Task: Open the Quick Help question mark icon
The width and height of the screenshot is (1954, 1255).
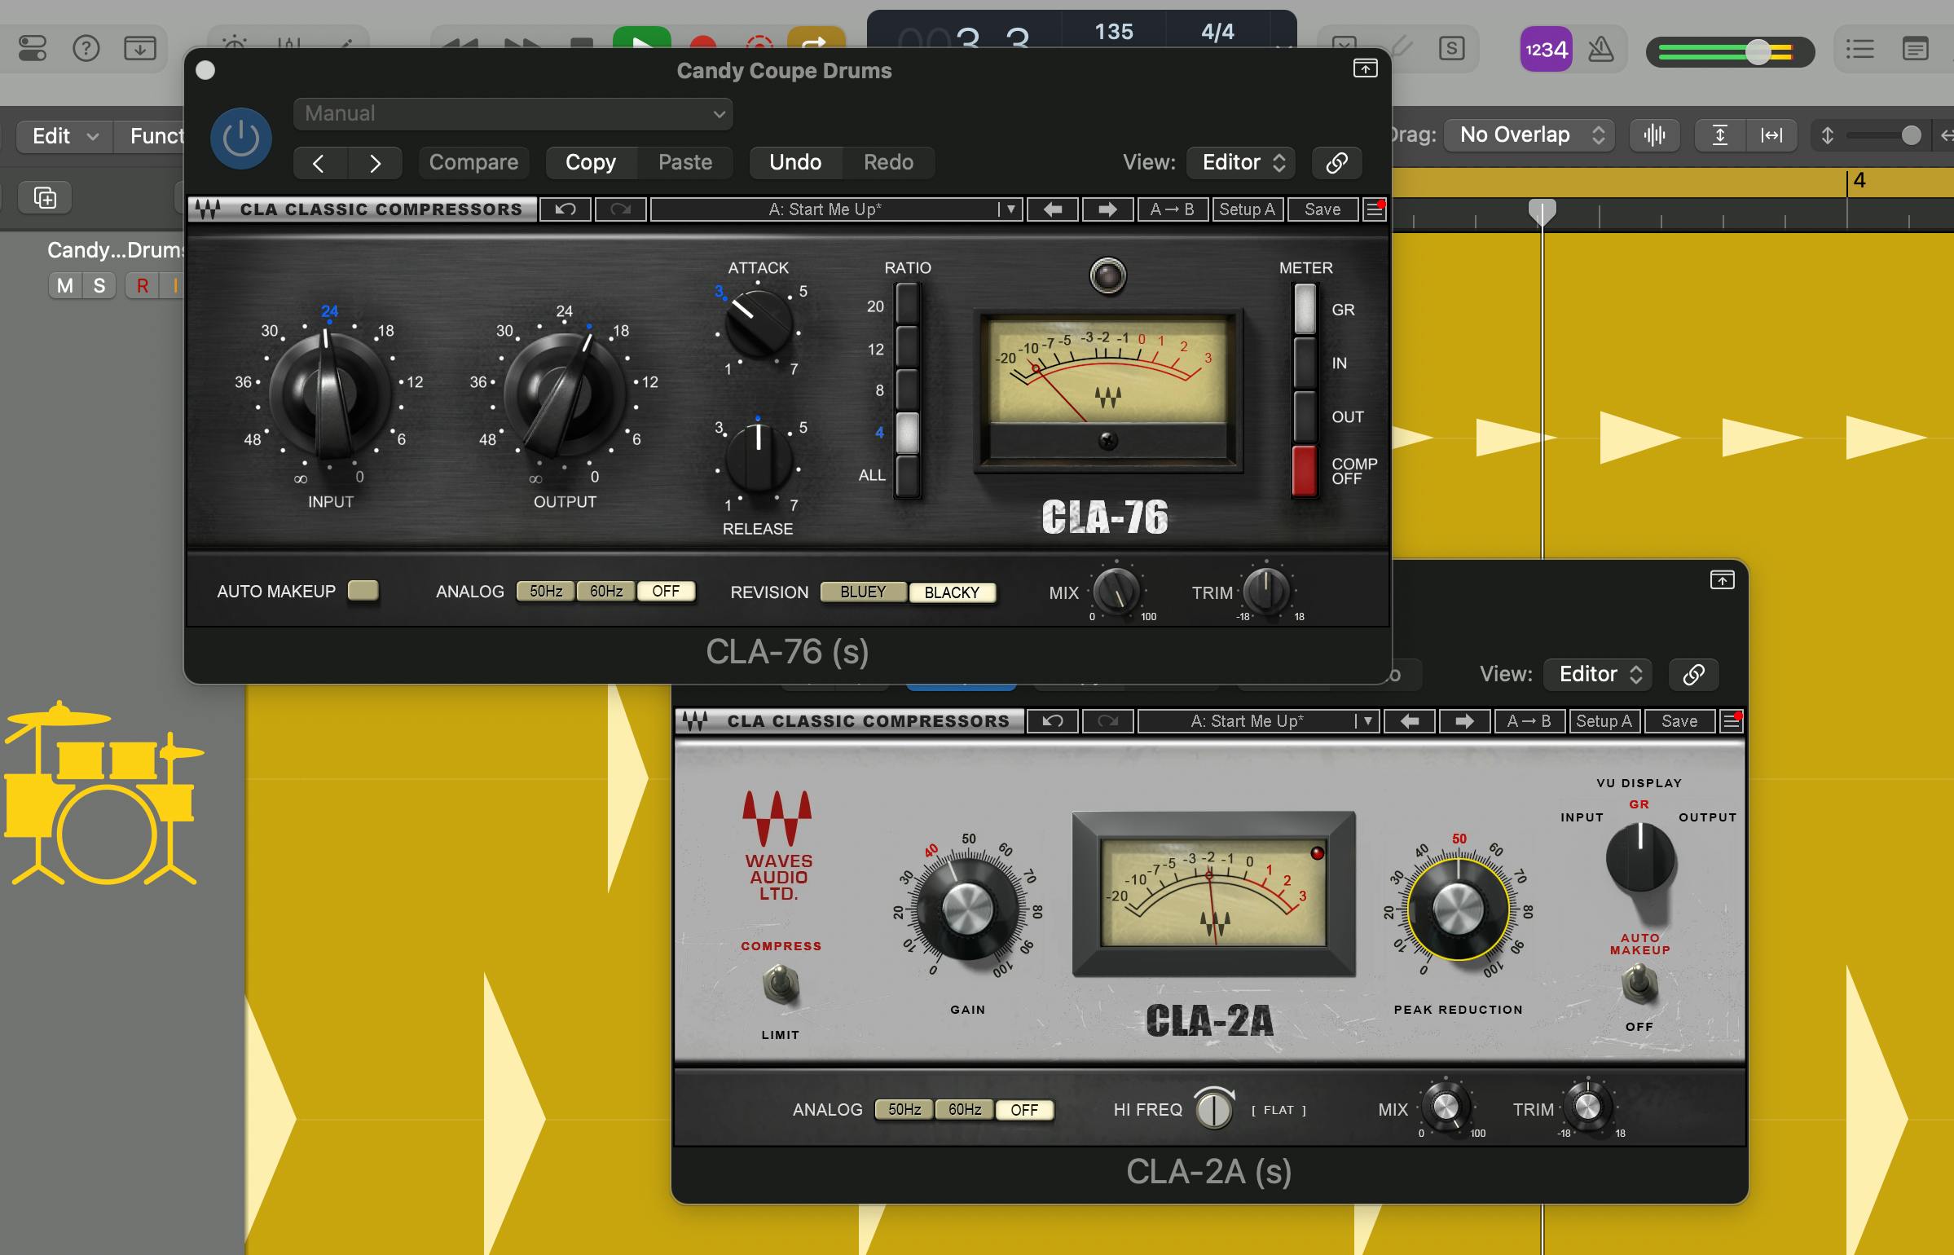Action: [x=86, y=49]
